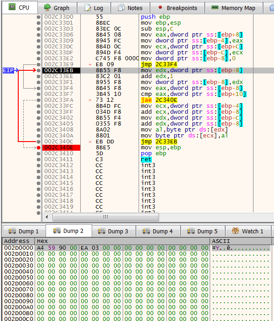Click the pop ebp instruction

coord(154,153)
